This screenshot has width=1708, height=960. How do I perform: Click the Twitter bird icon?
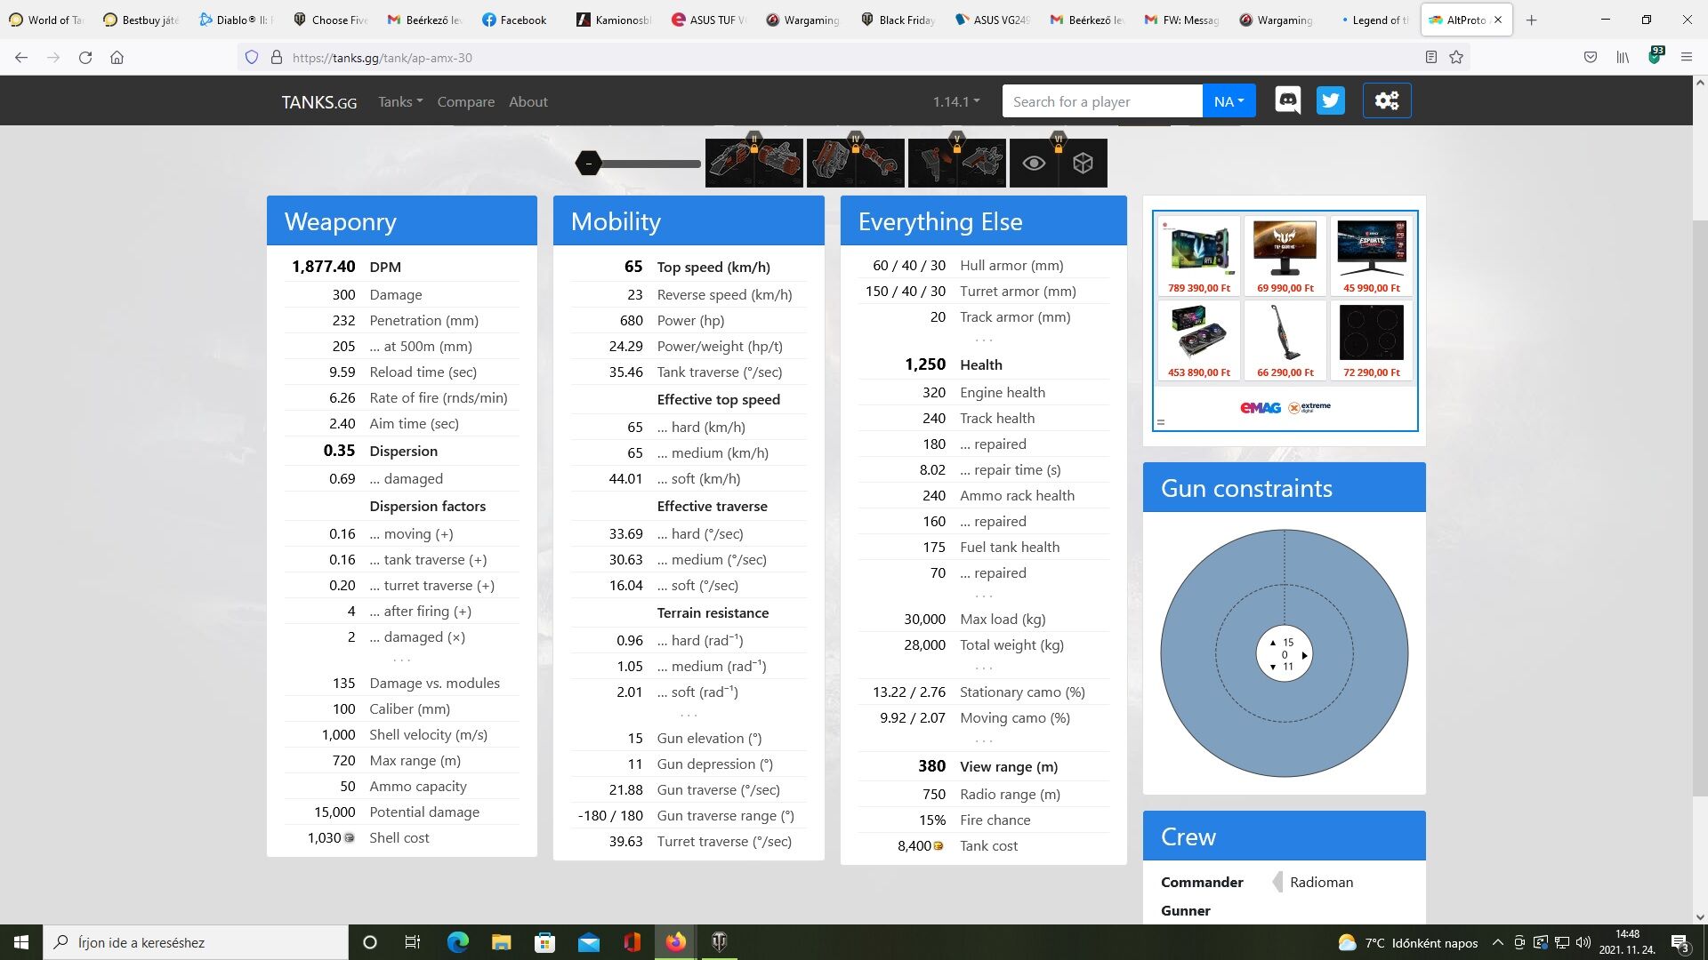pyautogui.click(x=1331, y=100)
